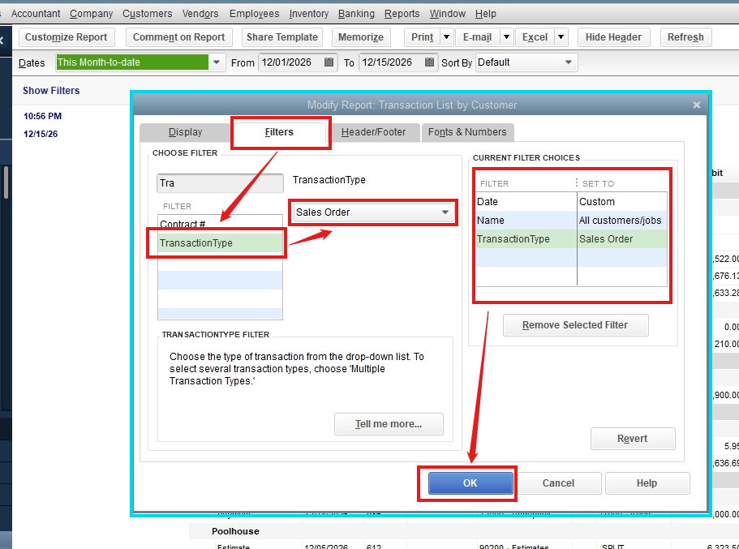
Task: Expand the E-mail button dropdown arrow
Action: (x=506, y=37)
